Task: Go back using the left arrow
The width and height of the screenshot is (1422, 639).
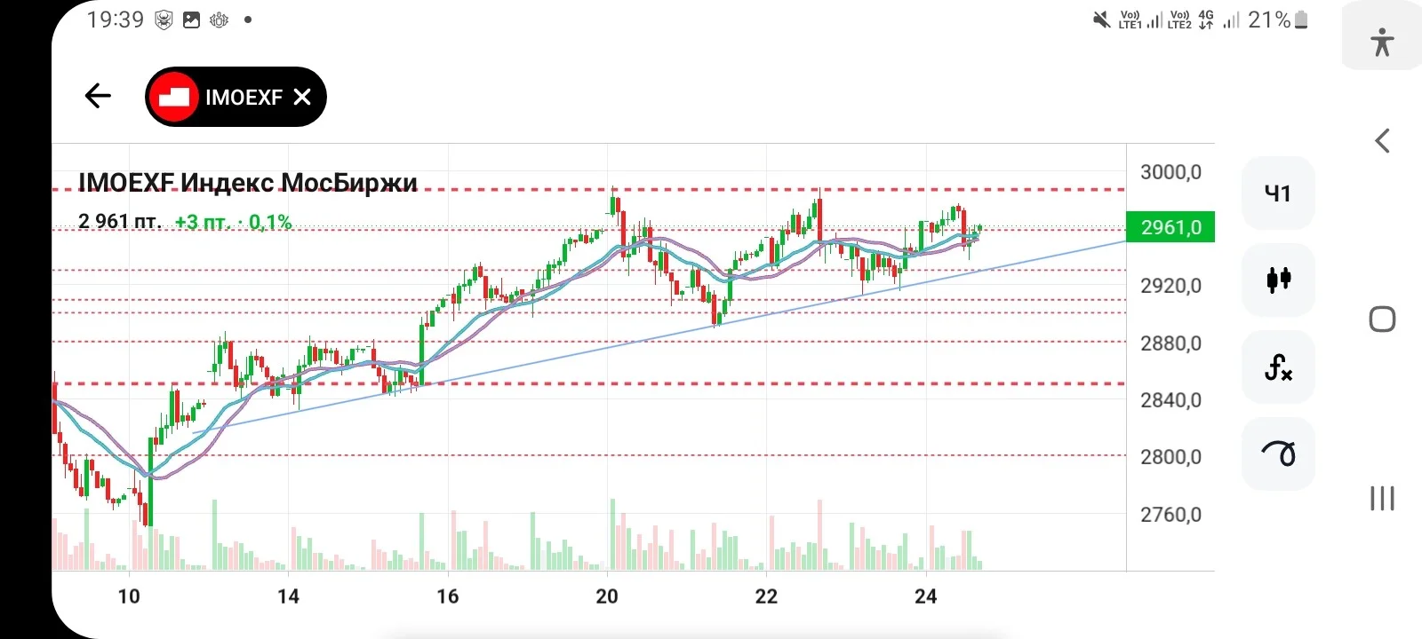Action: (98, 96)
